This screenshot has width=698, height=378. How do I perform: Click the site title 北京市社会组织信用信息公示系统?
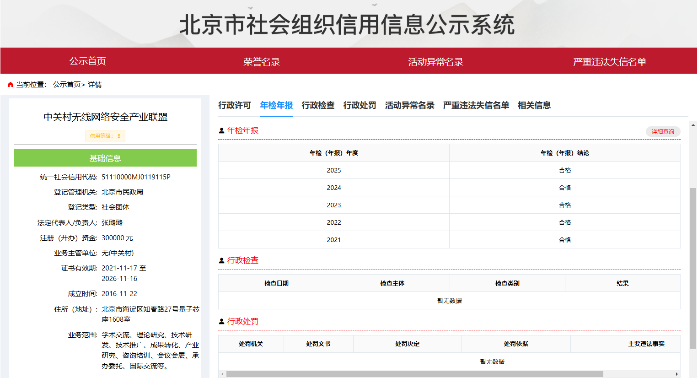347,25
